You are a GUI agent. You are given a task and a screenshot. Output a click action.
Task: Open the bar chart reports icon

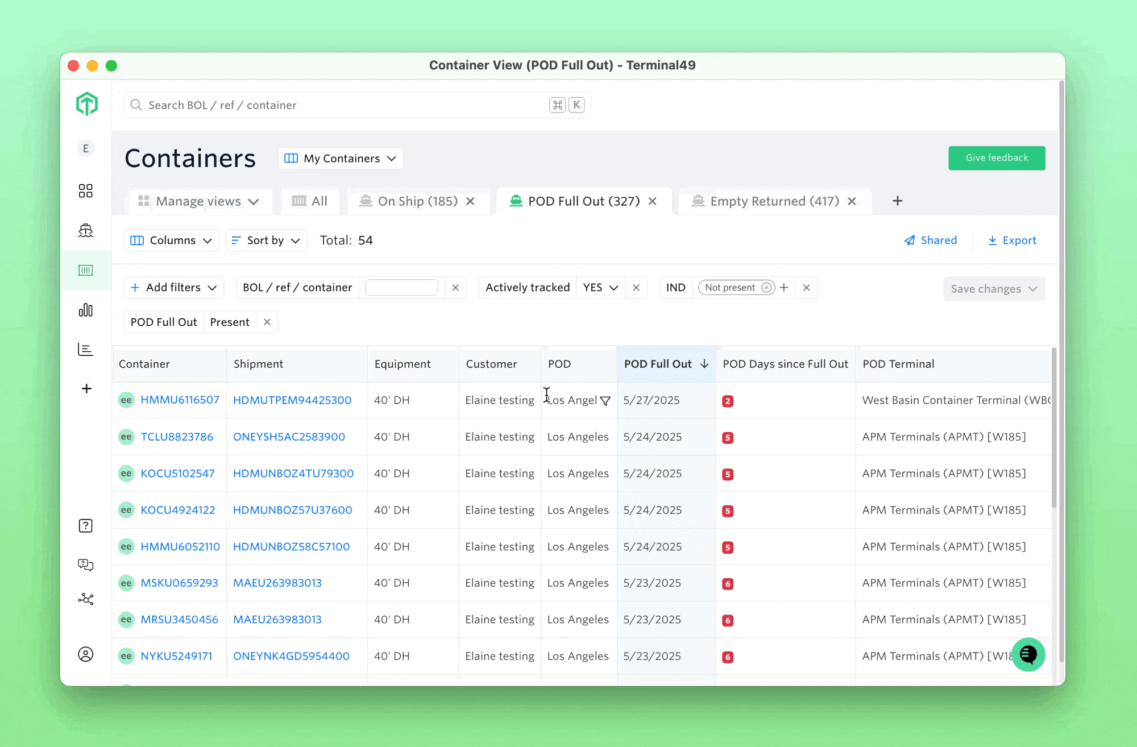pyautogui.click(x=85, y=310)
